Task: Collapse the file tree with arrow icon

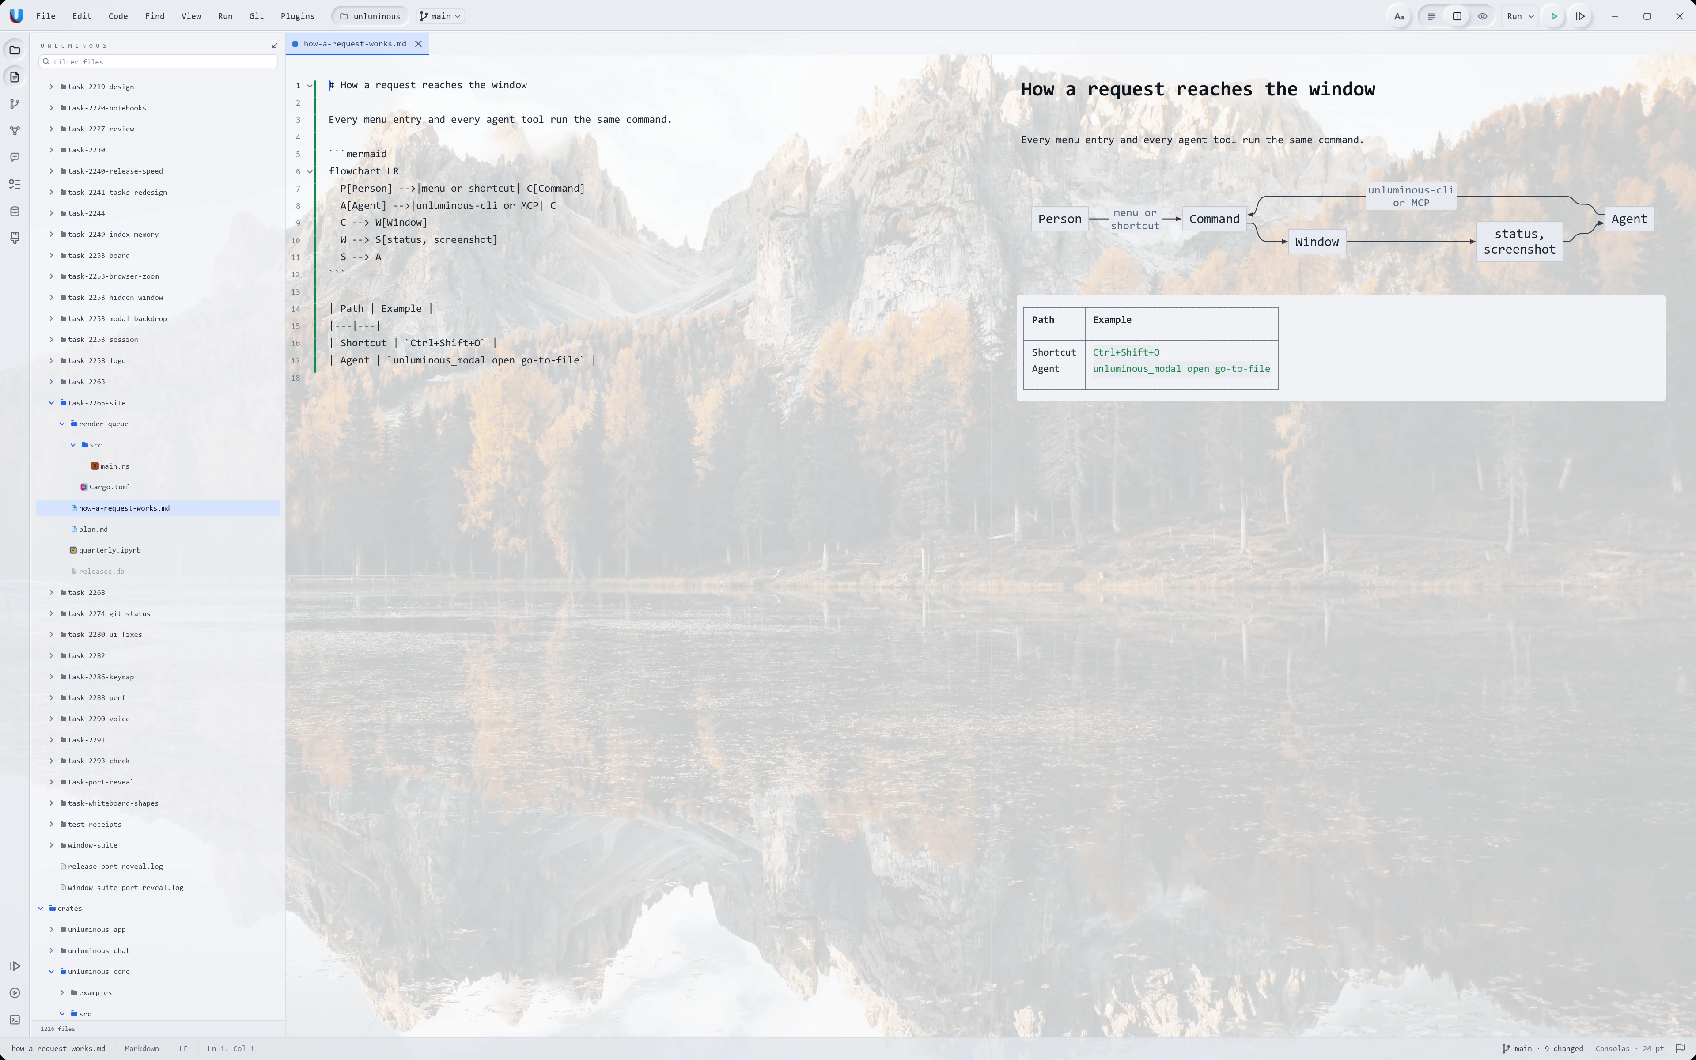Action: click(274, 45)
